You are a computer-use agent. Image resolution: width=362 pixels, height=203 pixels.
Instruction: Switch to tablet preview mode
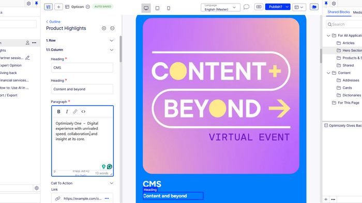point(157,8)
